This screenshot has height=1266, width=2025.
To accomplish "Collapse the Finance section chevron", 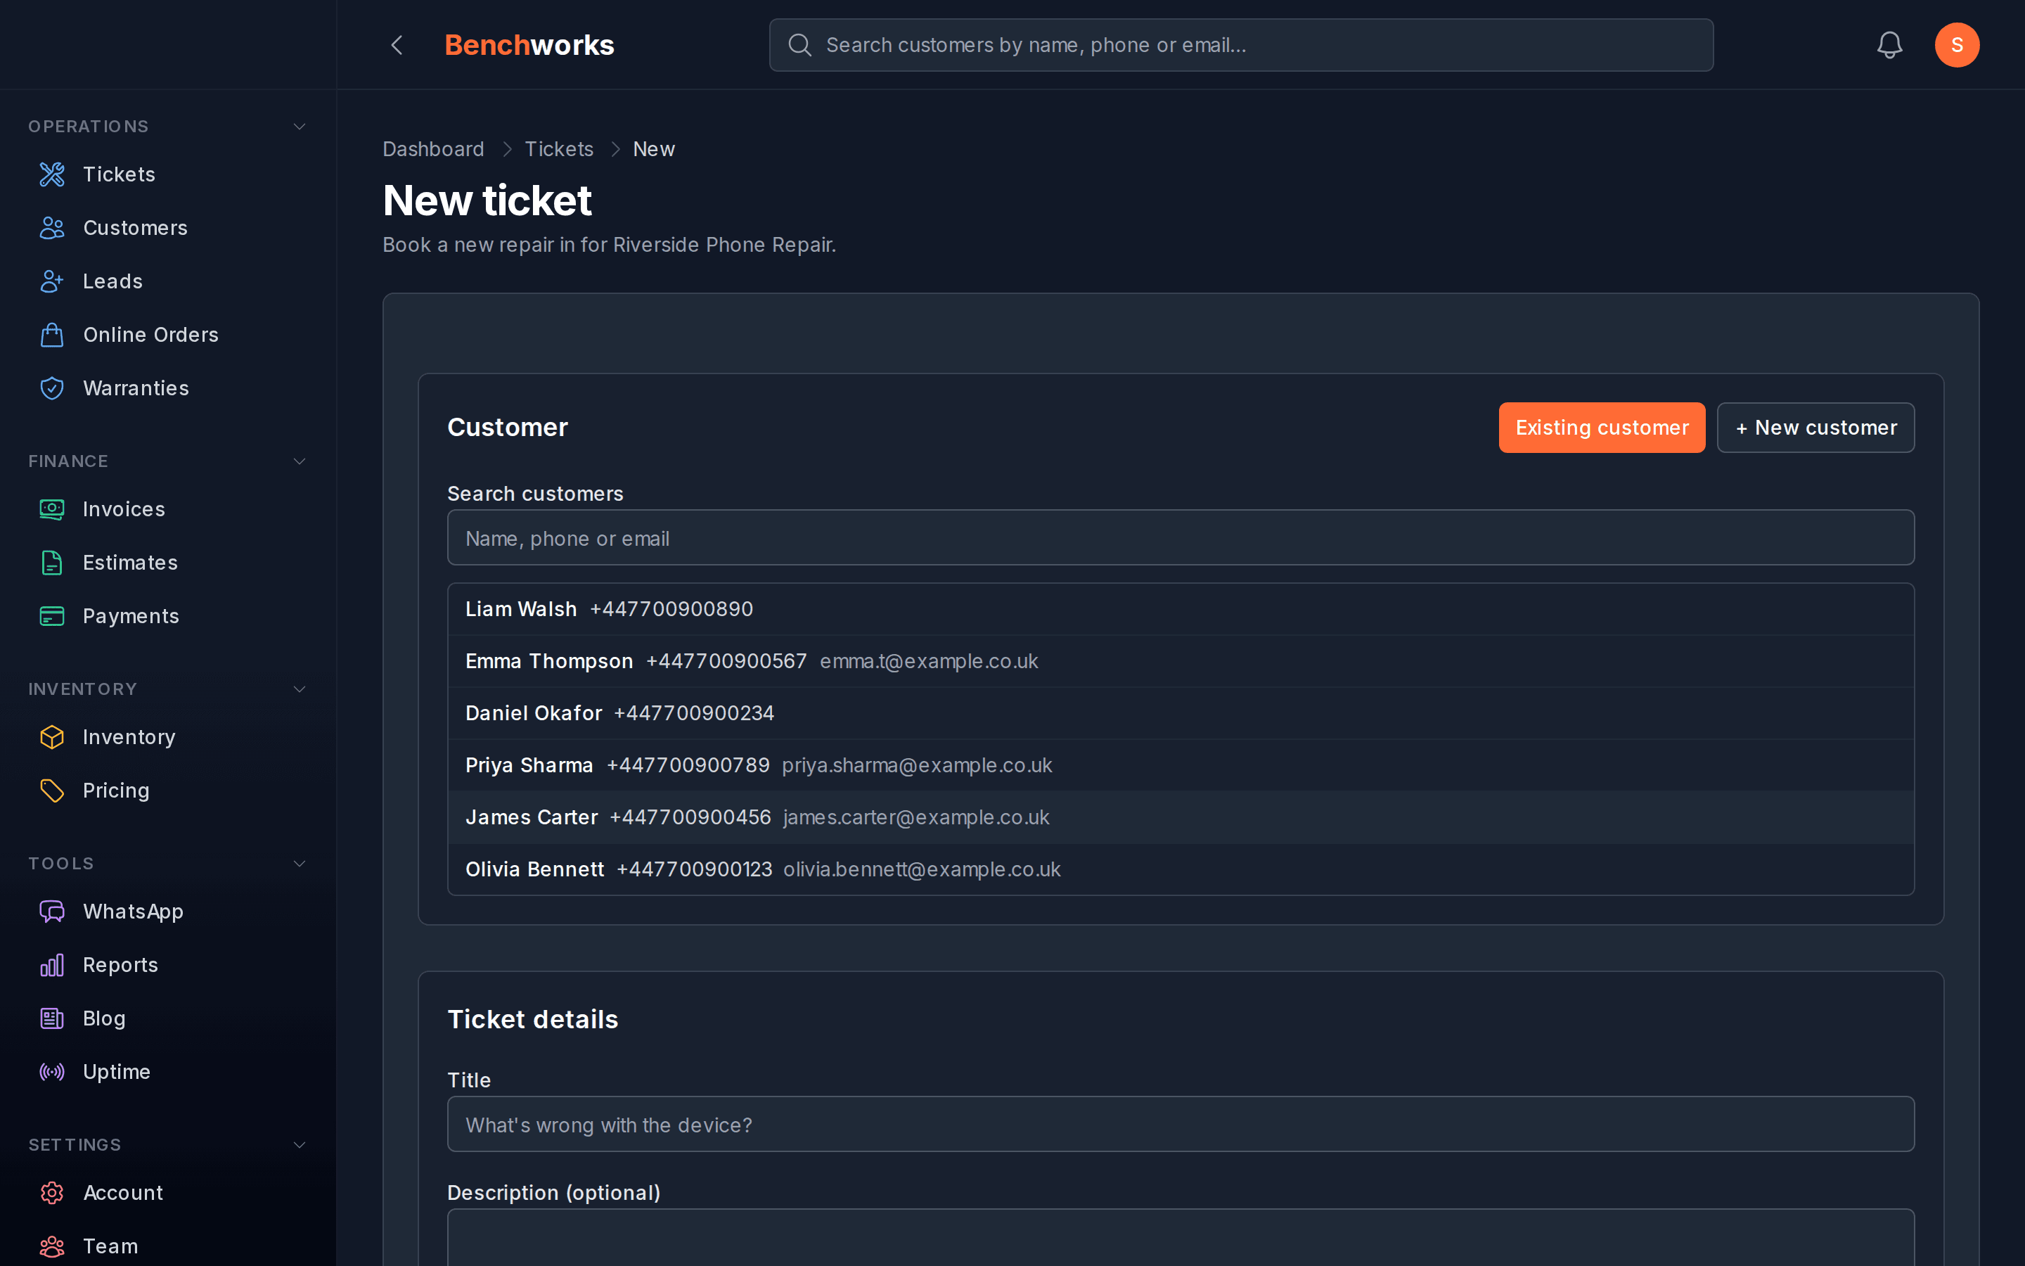I will 300,461.
